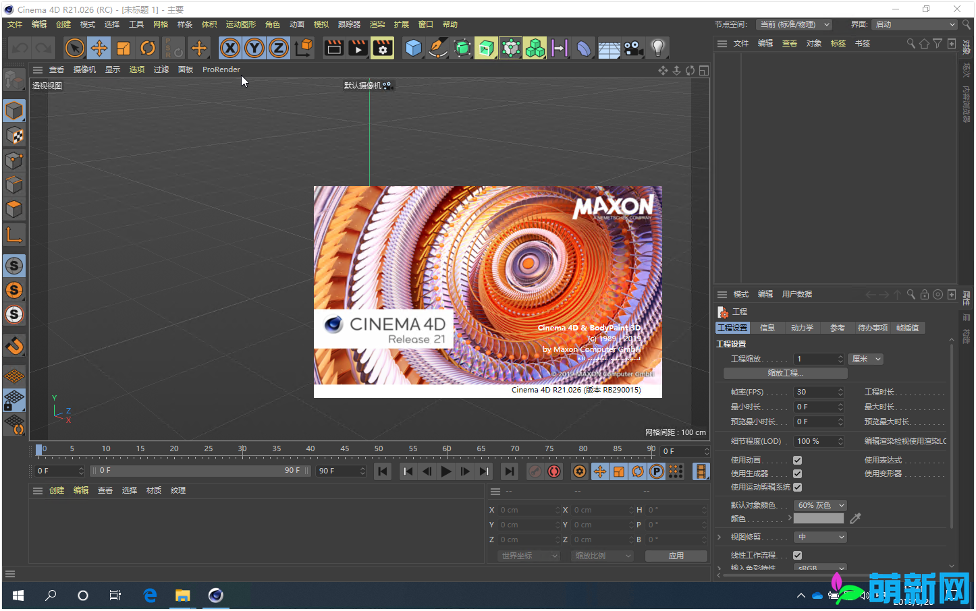The image size is (976, 611).
Task: Open the 文件 menu in main menu bar
Action: point(15,24)
